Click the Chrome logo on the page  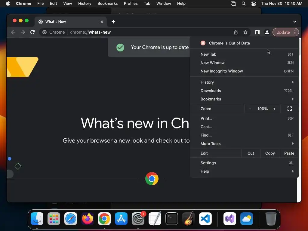(152, 179)
